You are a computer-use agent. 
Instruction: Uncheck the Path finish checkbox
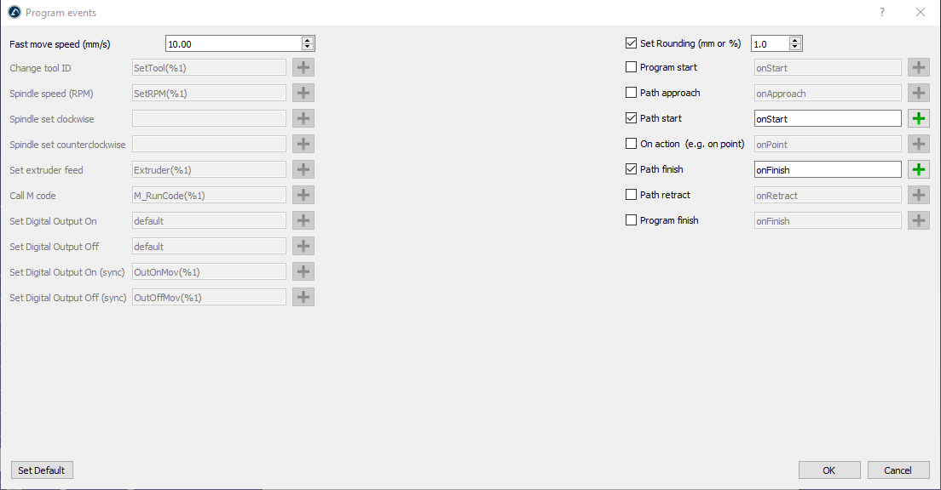point(632,169)
